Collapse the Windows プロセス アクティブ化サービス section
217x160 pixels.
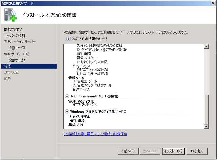point(67,112)
